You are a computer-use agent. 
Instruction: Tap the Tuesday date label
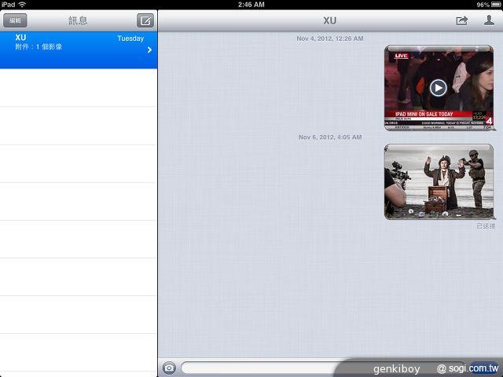(130, 38)
